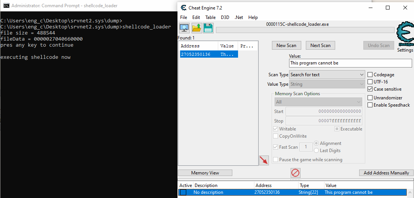This screenshot has height=198, width=414.
Task: Click the Undo Scan button
Action: (x=379, y=46)
